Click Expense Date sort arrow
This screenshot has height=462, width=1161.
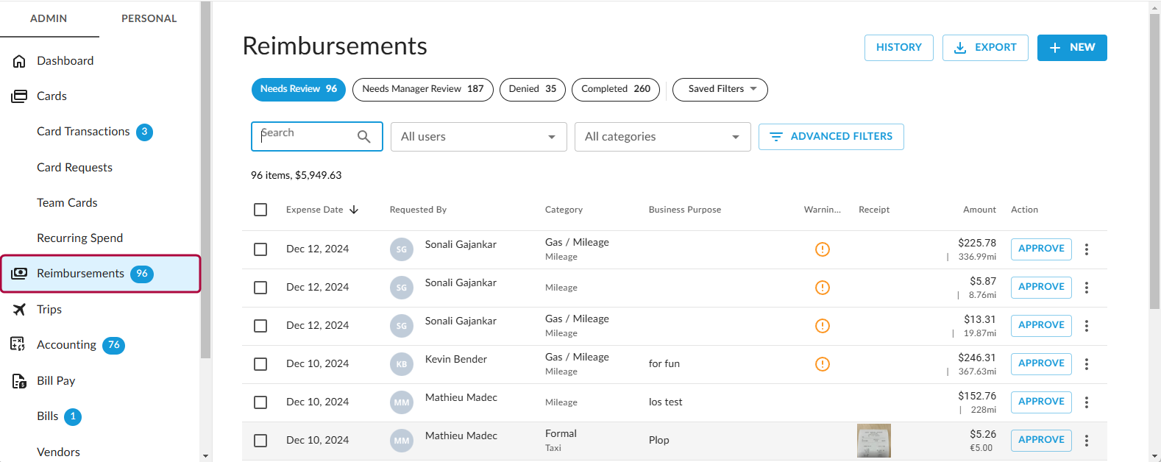click(x=354, y=210)
